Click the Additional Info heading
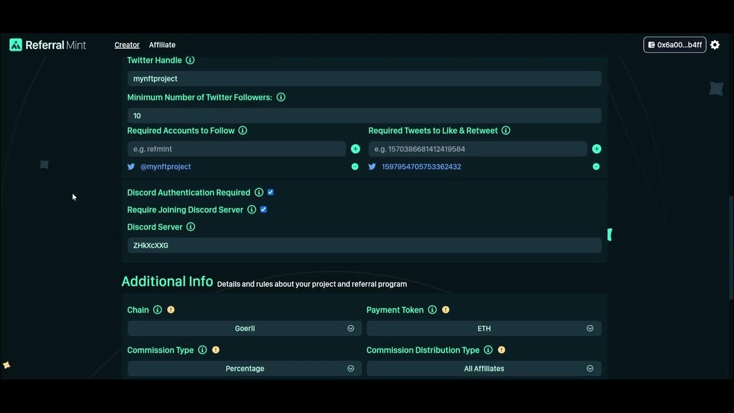 coord(167,282)
